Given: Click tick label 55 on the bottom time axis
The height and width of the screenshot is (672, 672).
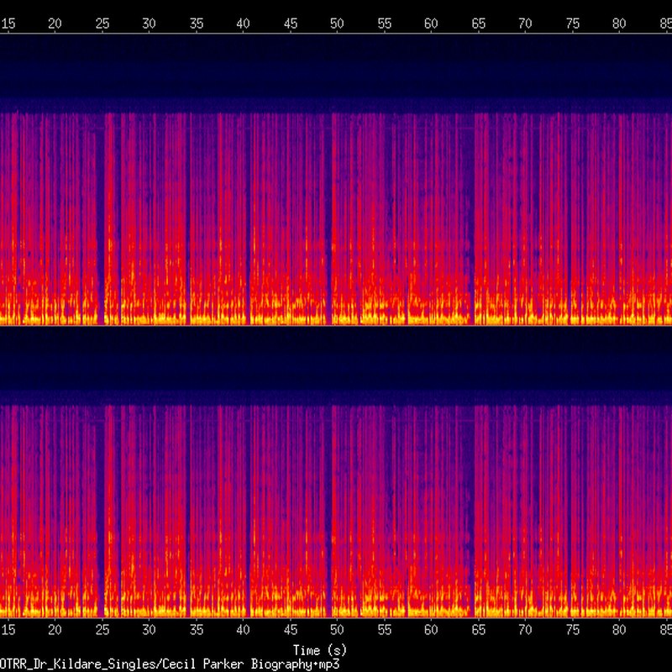Looking at the screenshot, I should tap(385, 629).
